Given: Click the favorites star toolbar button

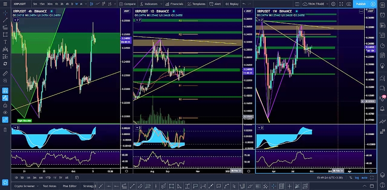Looking at the screenshot, I should [x=5, y=183].
